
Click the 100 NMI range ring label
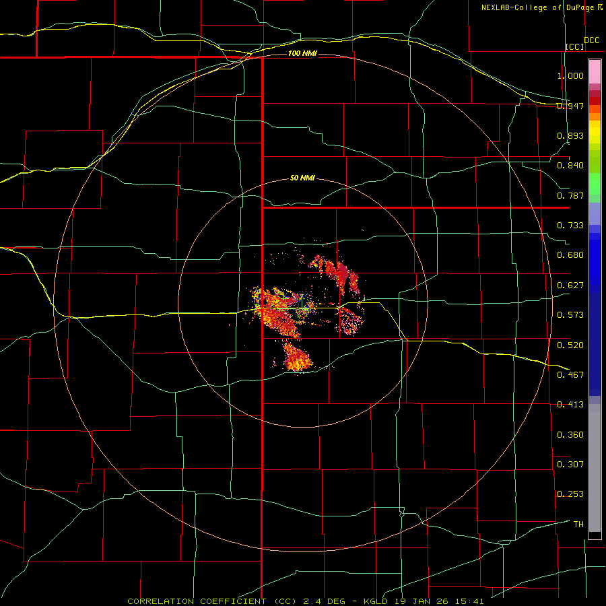point(302,53)
